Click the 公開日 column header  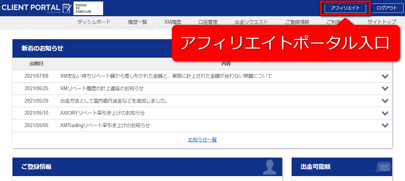[36, 64]
